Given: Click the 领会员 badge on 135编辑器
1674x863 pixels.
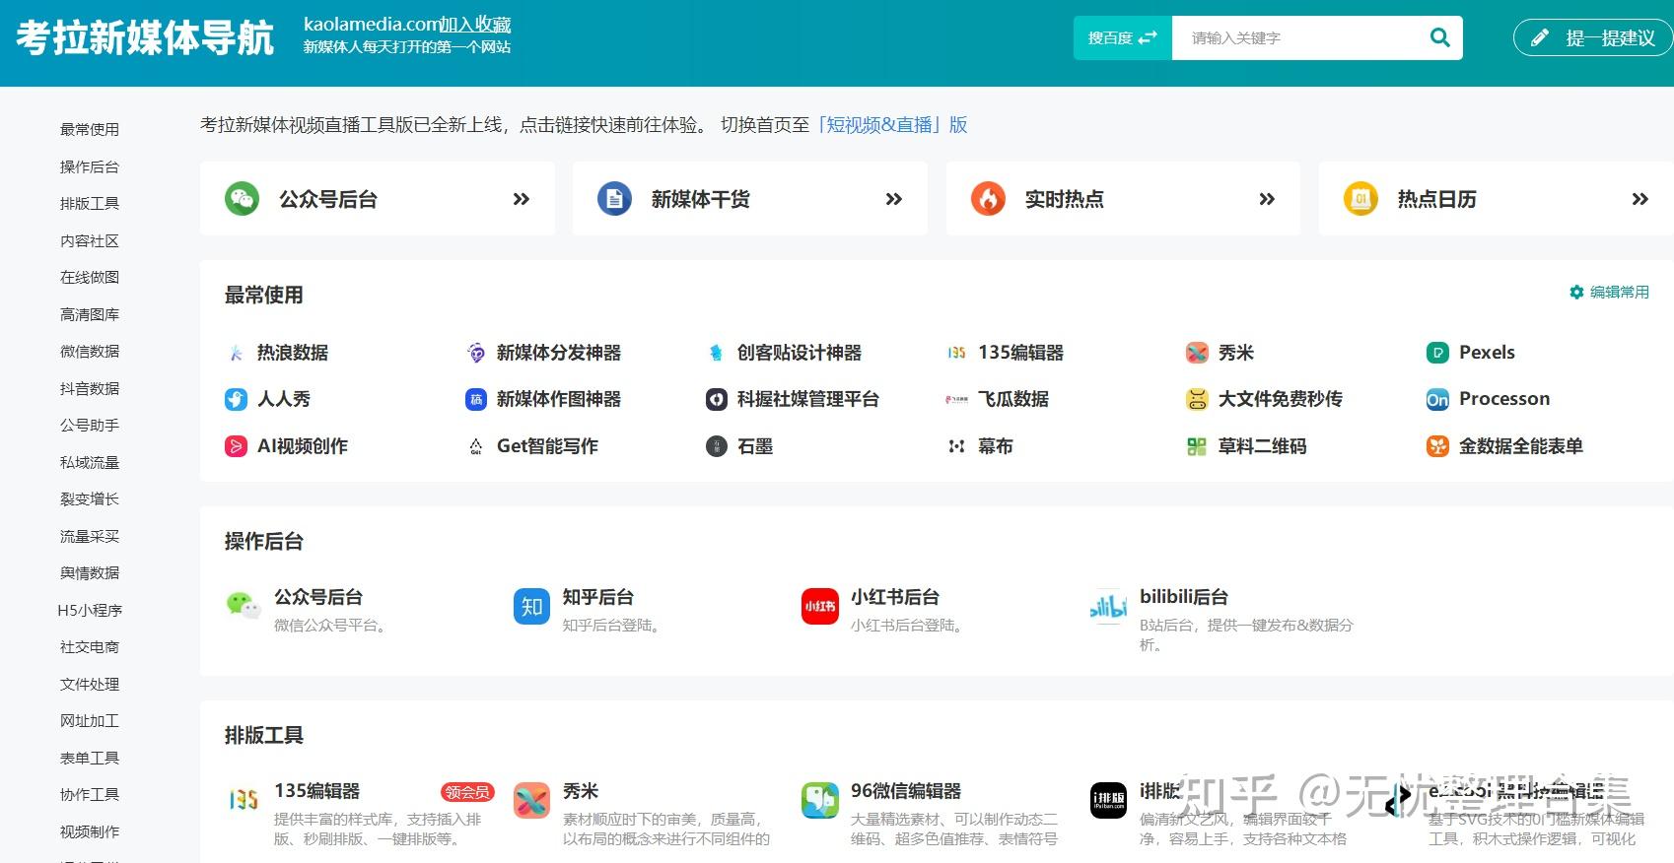Looking at the screenshot, I should click(466, 792).
